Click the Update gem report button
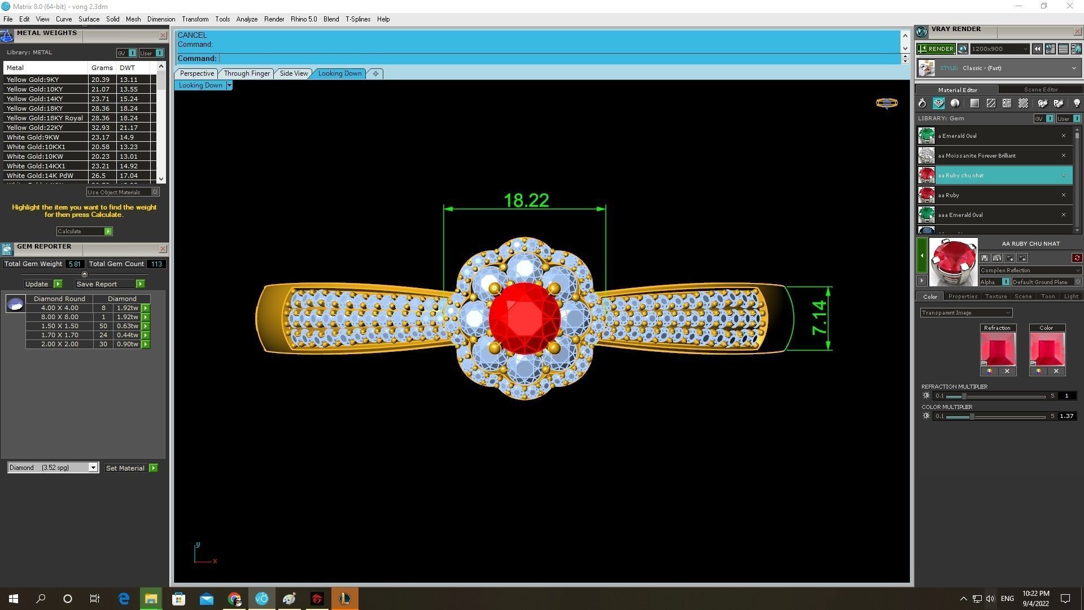The width and height of the screenshot is (1084, 610). tap(43, 284)
